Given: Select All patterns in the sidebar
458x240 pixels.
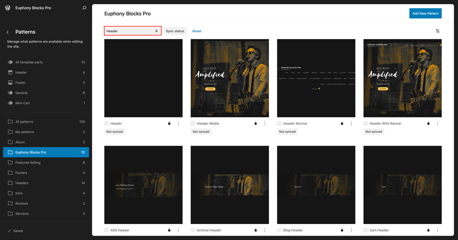Looking at the screenshot, I should coord(24,122).
